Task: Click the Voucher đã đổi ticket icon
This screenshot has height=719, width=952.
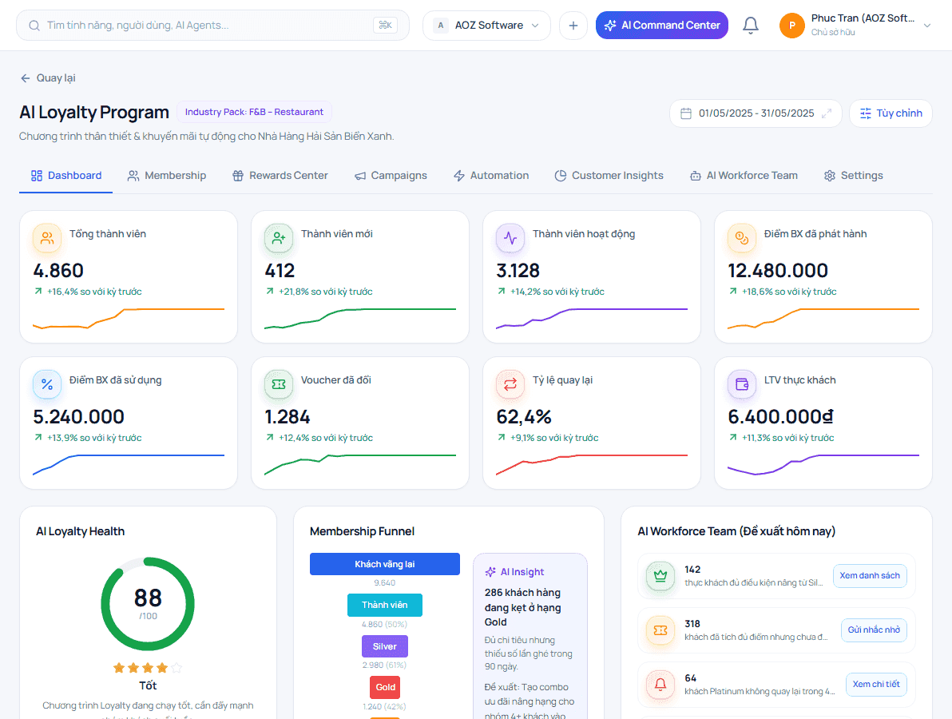Action: click(x=279, y=384)
